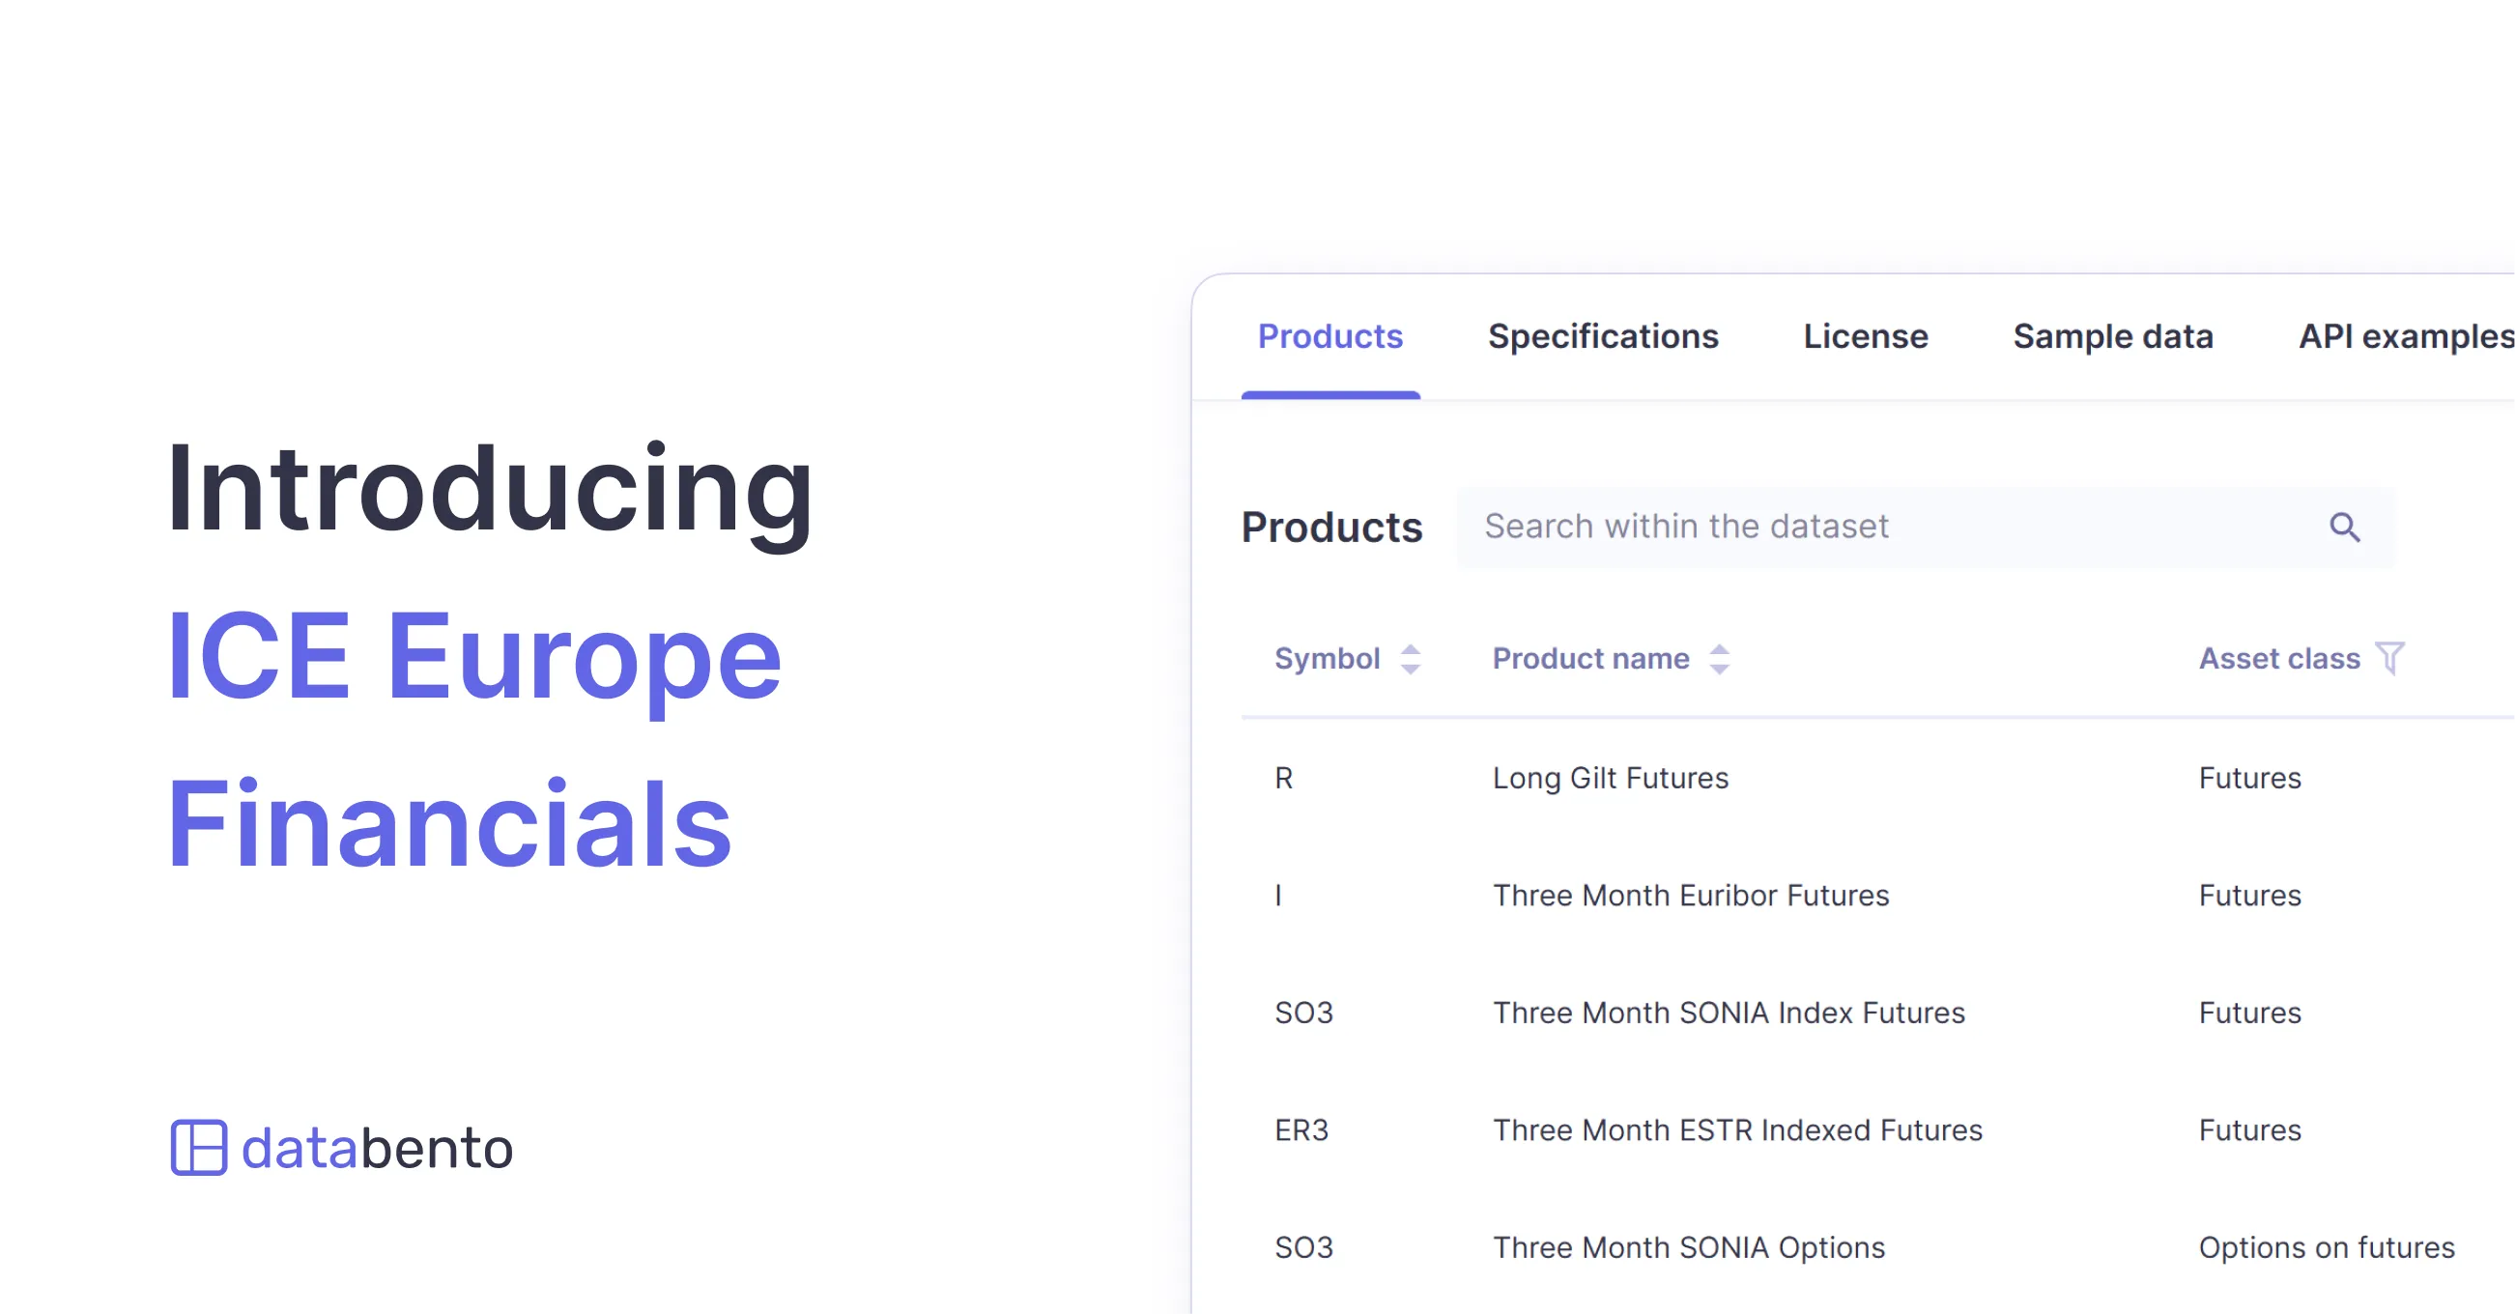Click the databento logo icon
The image size is (2515, 1314).
click(x=200, y=1149)
